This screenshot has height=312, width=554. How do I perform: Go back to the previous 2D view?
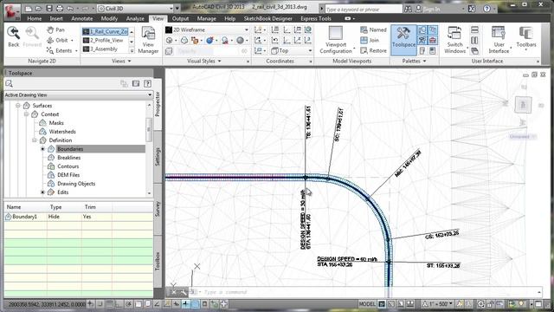pyautogui.click(x=14, y=36)
